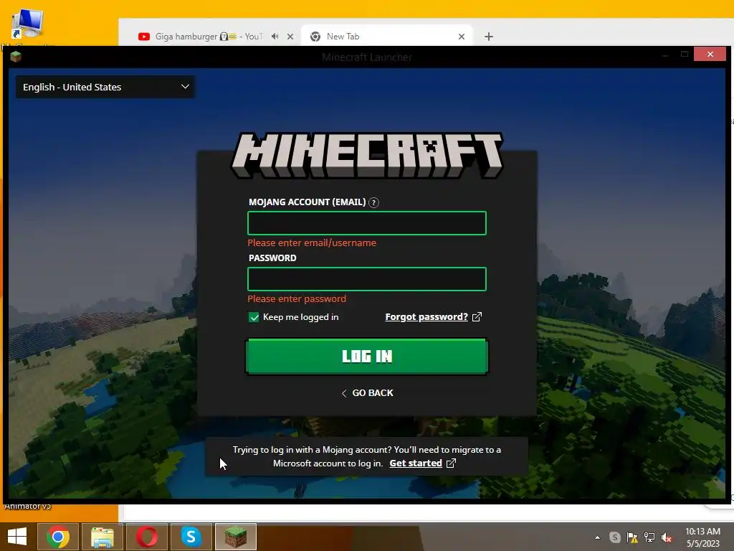Click the Minecraft Launcher title bar block icon

point(16,57)
